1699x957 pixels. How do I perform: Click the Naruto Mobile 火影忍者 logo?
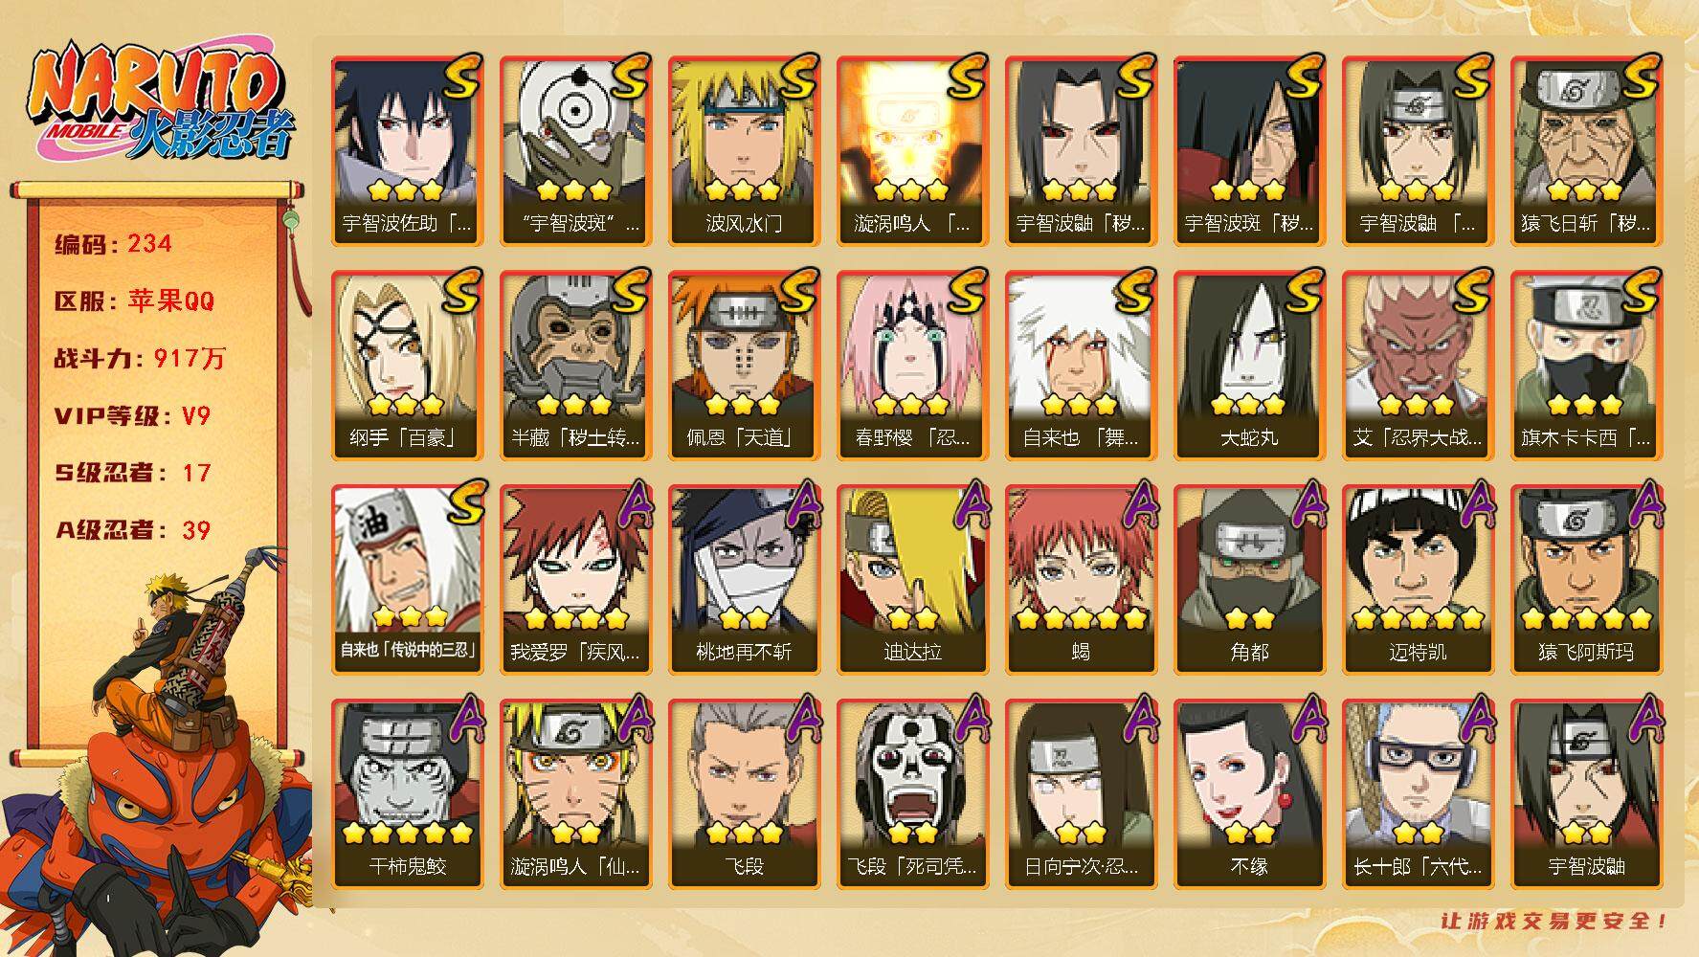159,103
